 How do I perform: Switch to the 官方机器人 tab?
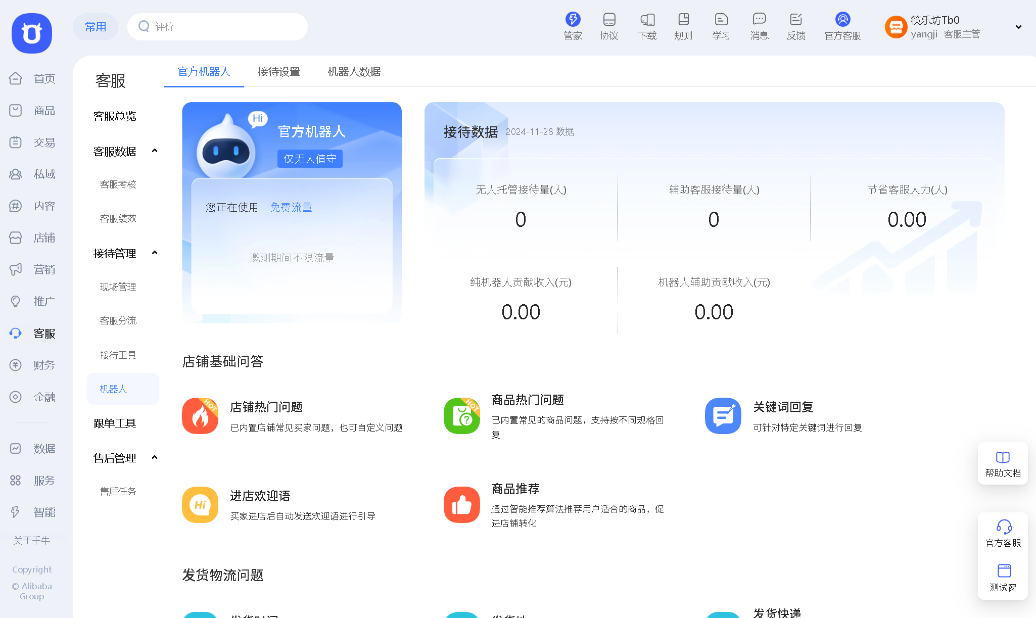pos(204,72)
